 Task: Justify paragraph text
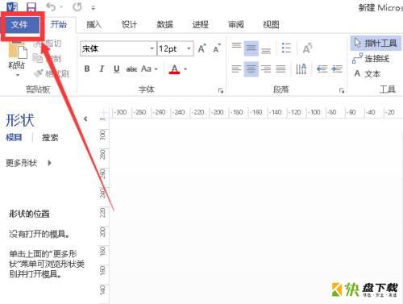[x=280, y=69]
